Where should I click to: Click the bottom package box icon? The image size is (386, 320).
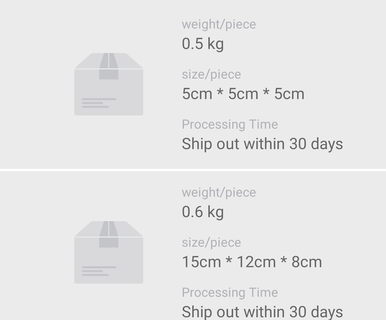pyautogui.click(x=109, y=252)
